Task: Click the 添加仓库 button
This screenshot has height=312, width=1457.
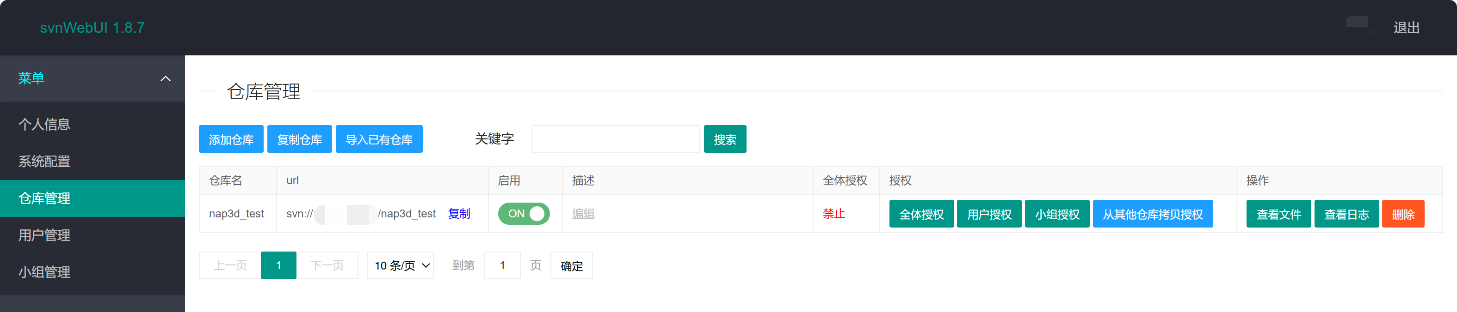Action: click(231, 139)
